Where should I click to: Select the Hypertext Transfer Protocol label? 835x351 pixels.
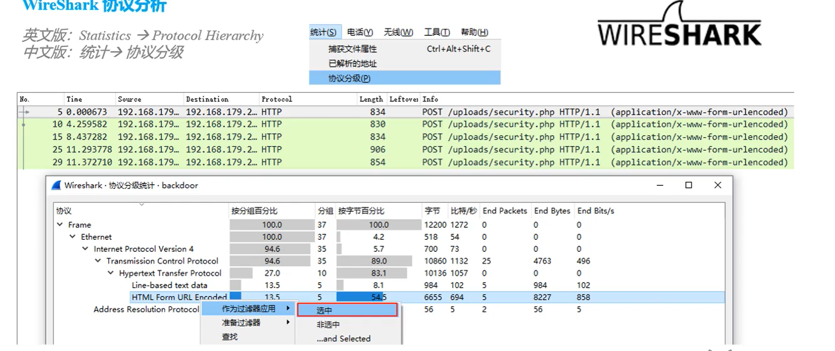point(170,273)
